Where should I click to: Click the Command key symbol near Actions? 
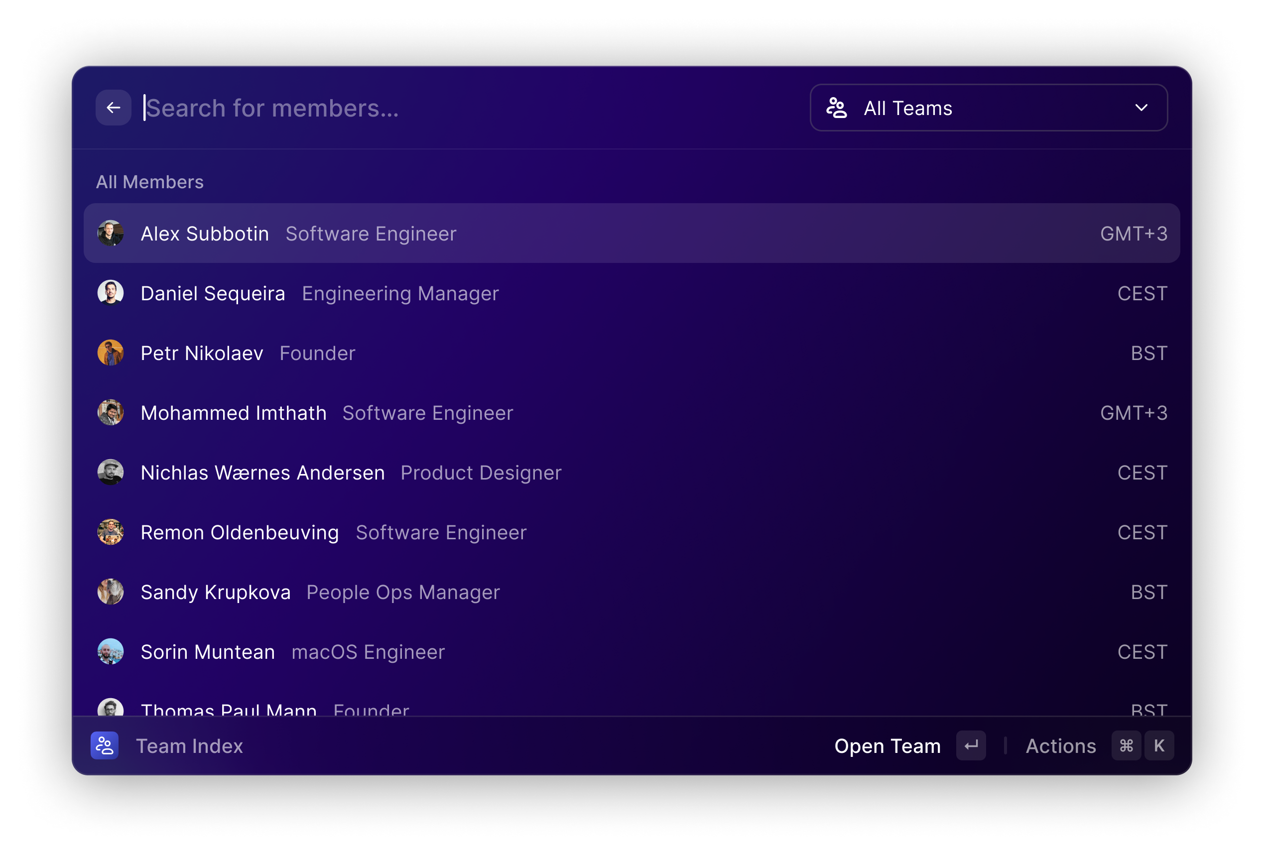pos(1127,745)
